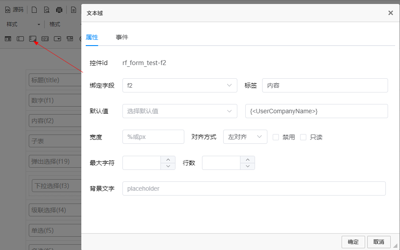Close the 文本域 dialog
This screenshot has height=250, width=400.
391,13
